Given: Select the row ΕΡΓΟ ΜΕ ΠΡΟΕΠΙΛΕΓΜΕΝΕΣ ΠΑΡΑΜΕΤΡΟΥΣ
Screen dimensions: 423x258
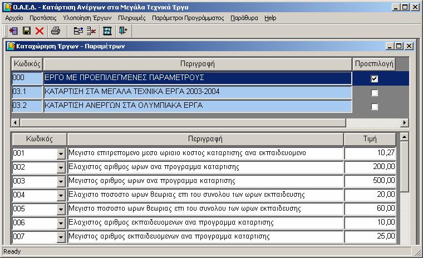Looking at the screenshot, I should coord(198,78).
